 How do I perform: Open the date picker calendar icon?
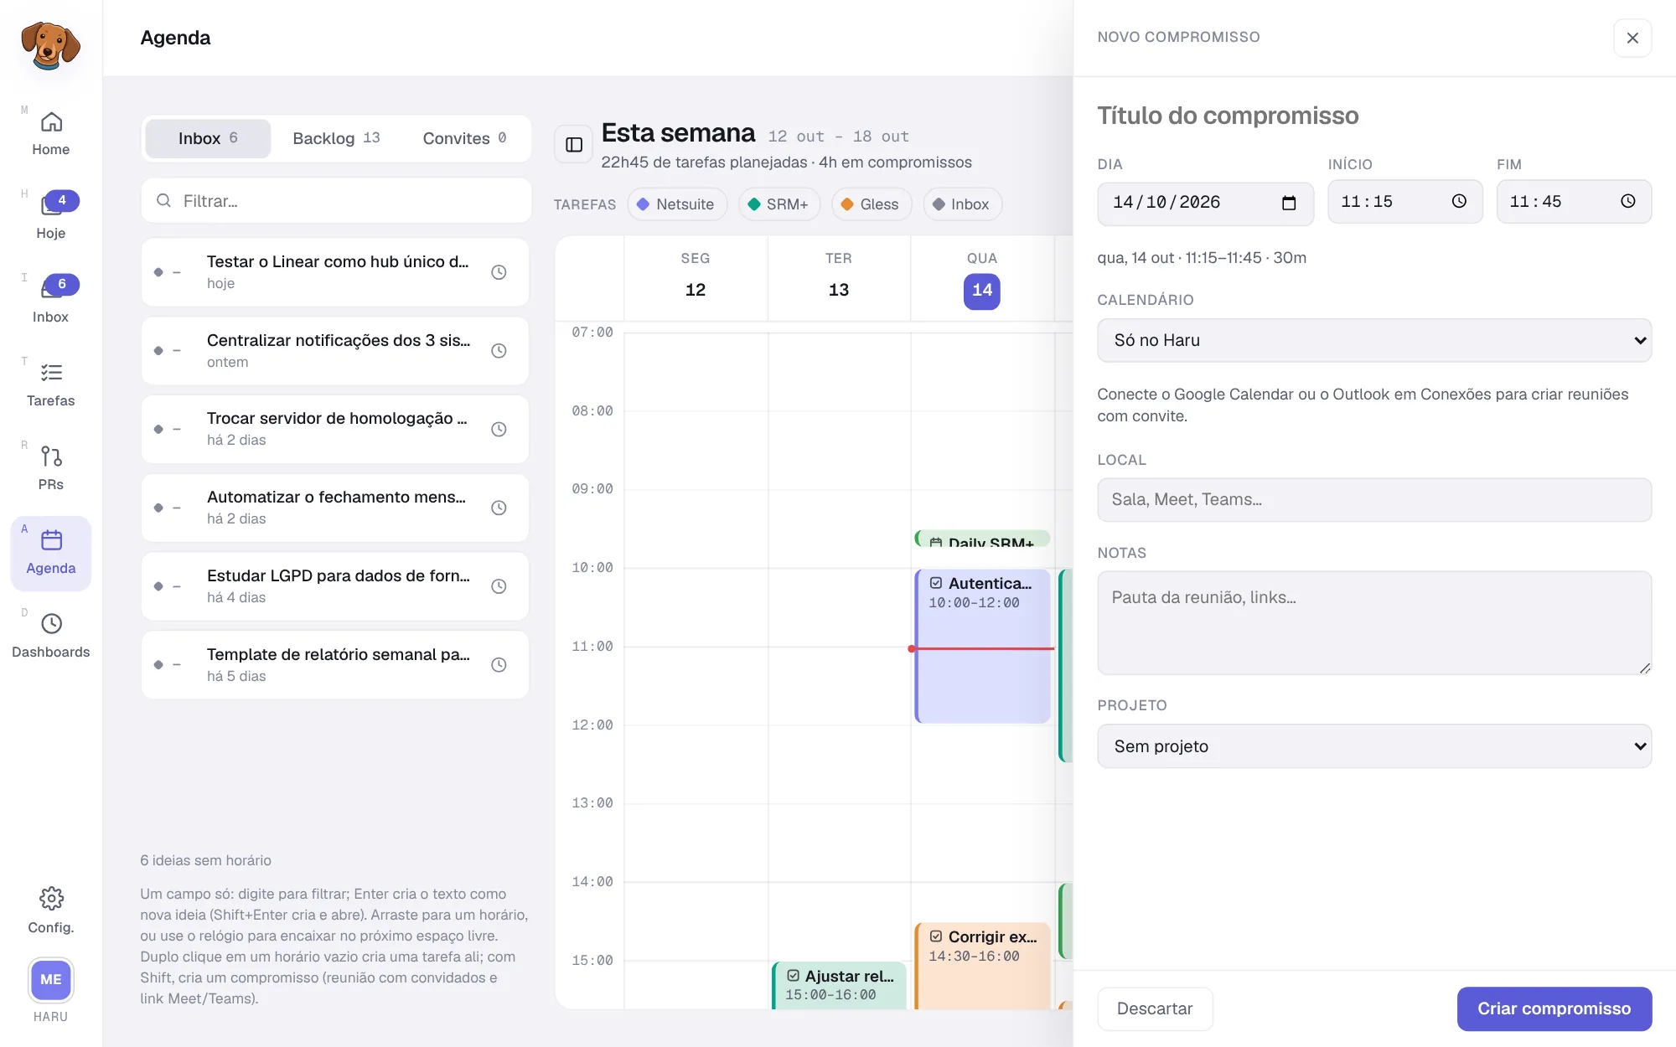click(x=1289, y=203)
